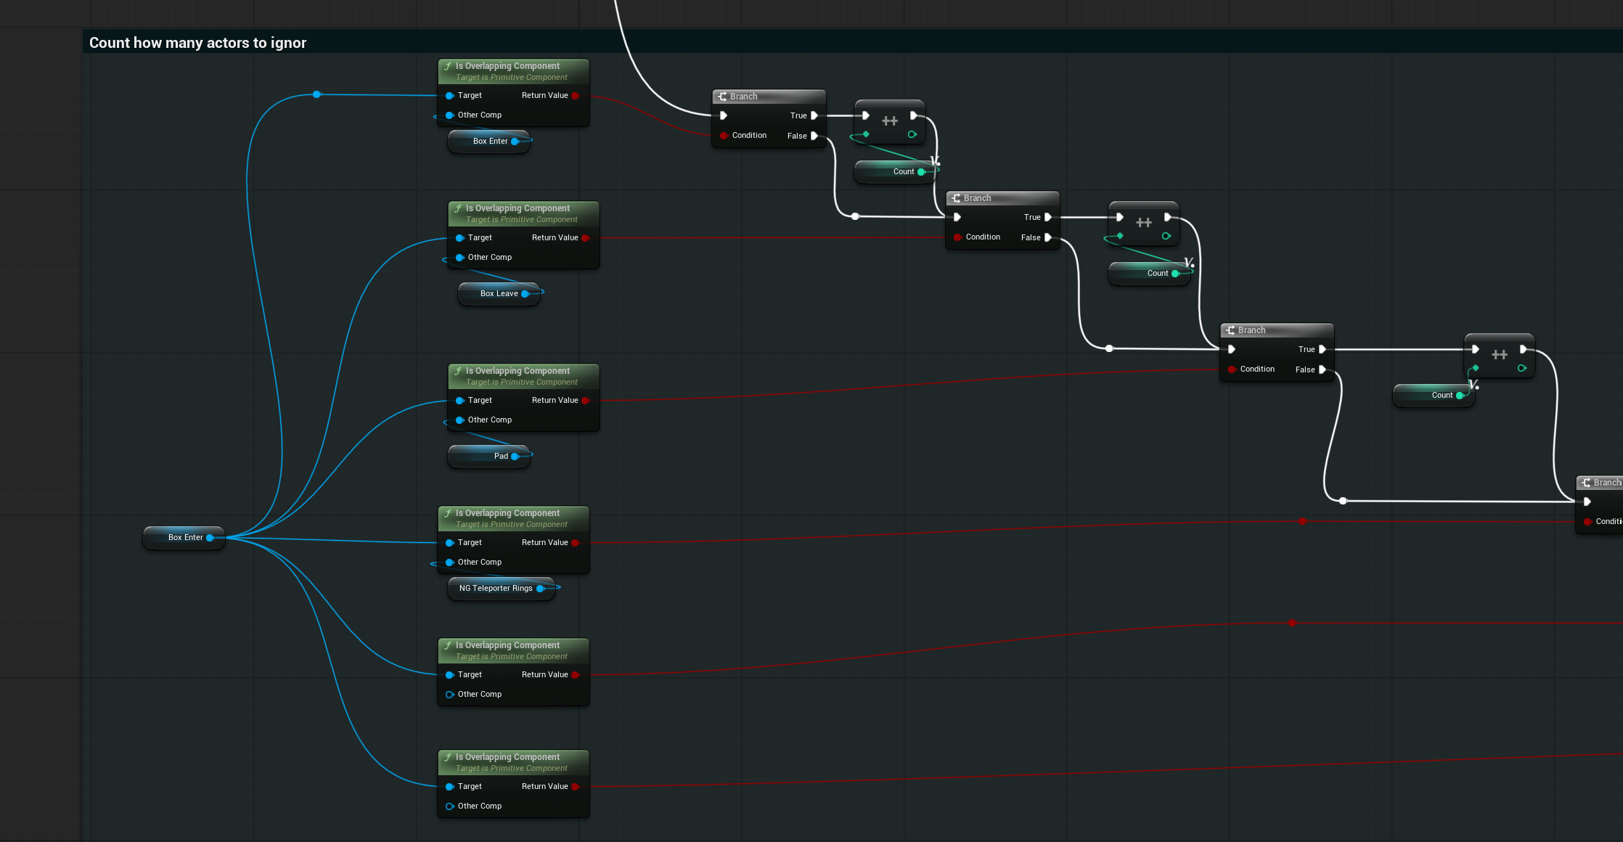The width and height of the screenshot is (1623, 842).
Task: Click output pin of NG Teleporter Rings variable
Action: (x=541, y=589)
